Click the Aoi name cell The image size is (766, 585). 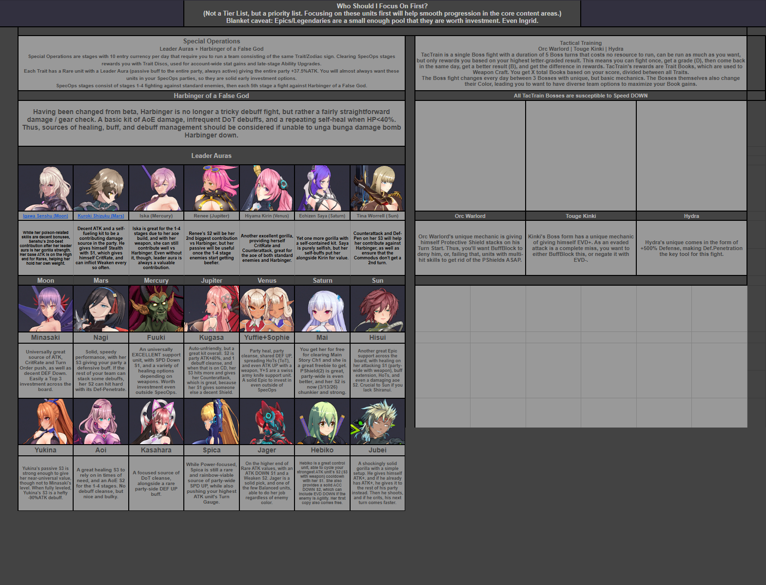(x=101, y=450)
